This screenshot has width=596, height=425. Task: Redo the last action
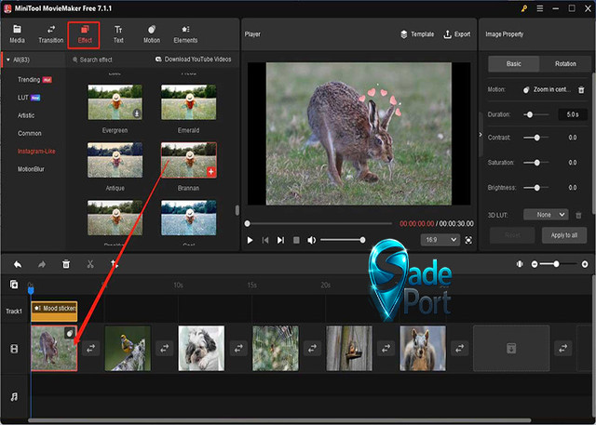click(42, 264)
